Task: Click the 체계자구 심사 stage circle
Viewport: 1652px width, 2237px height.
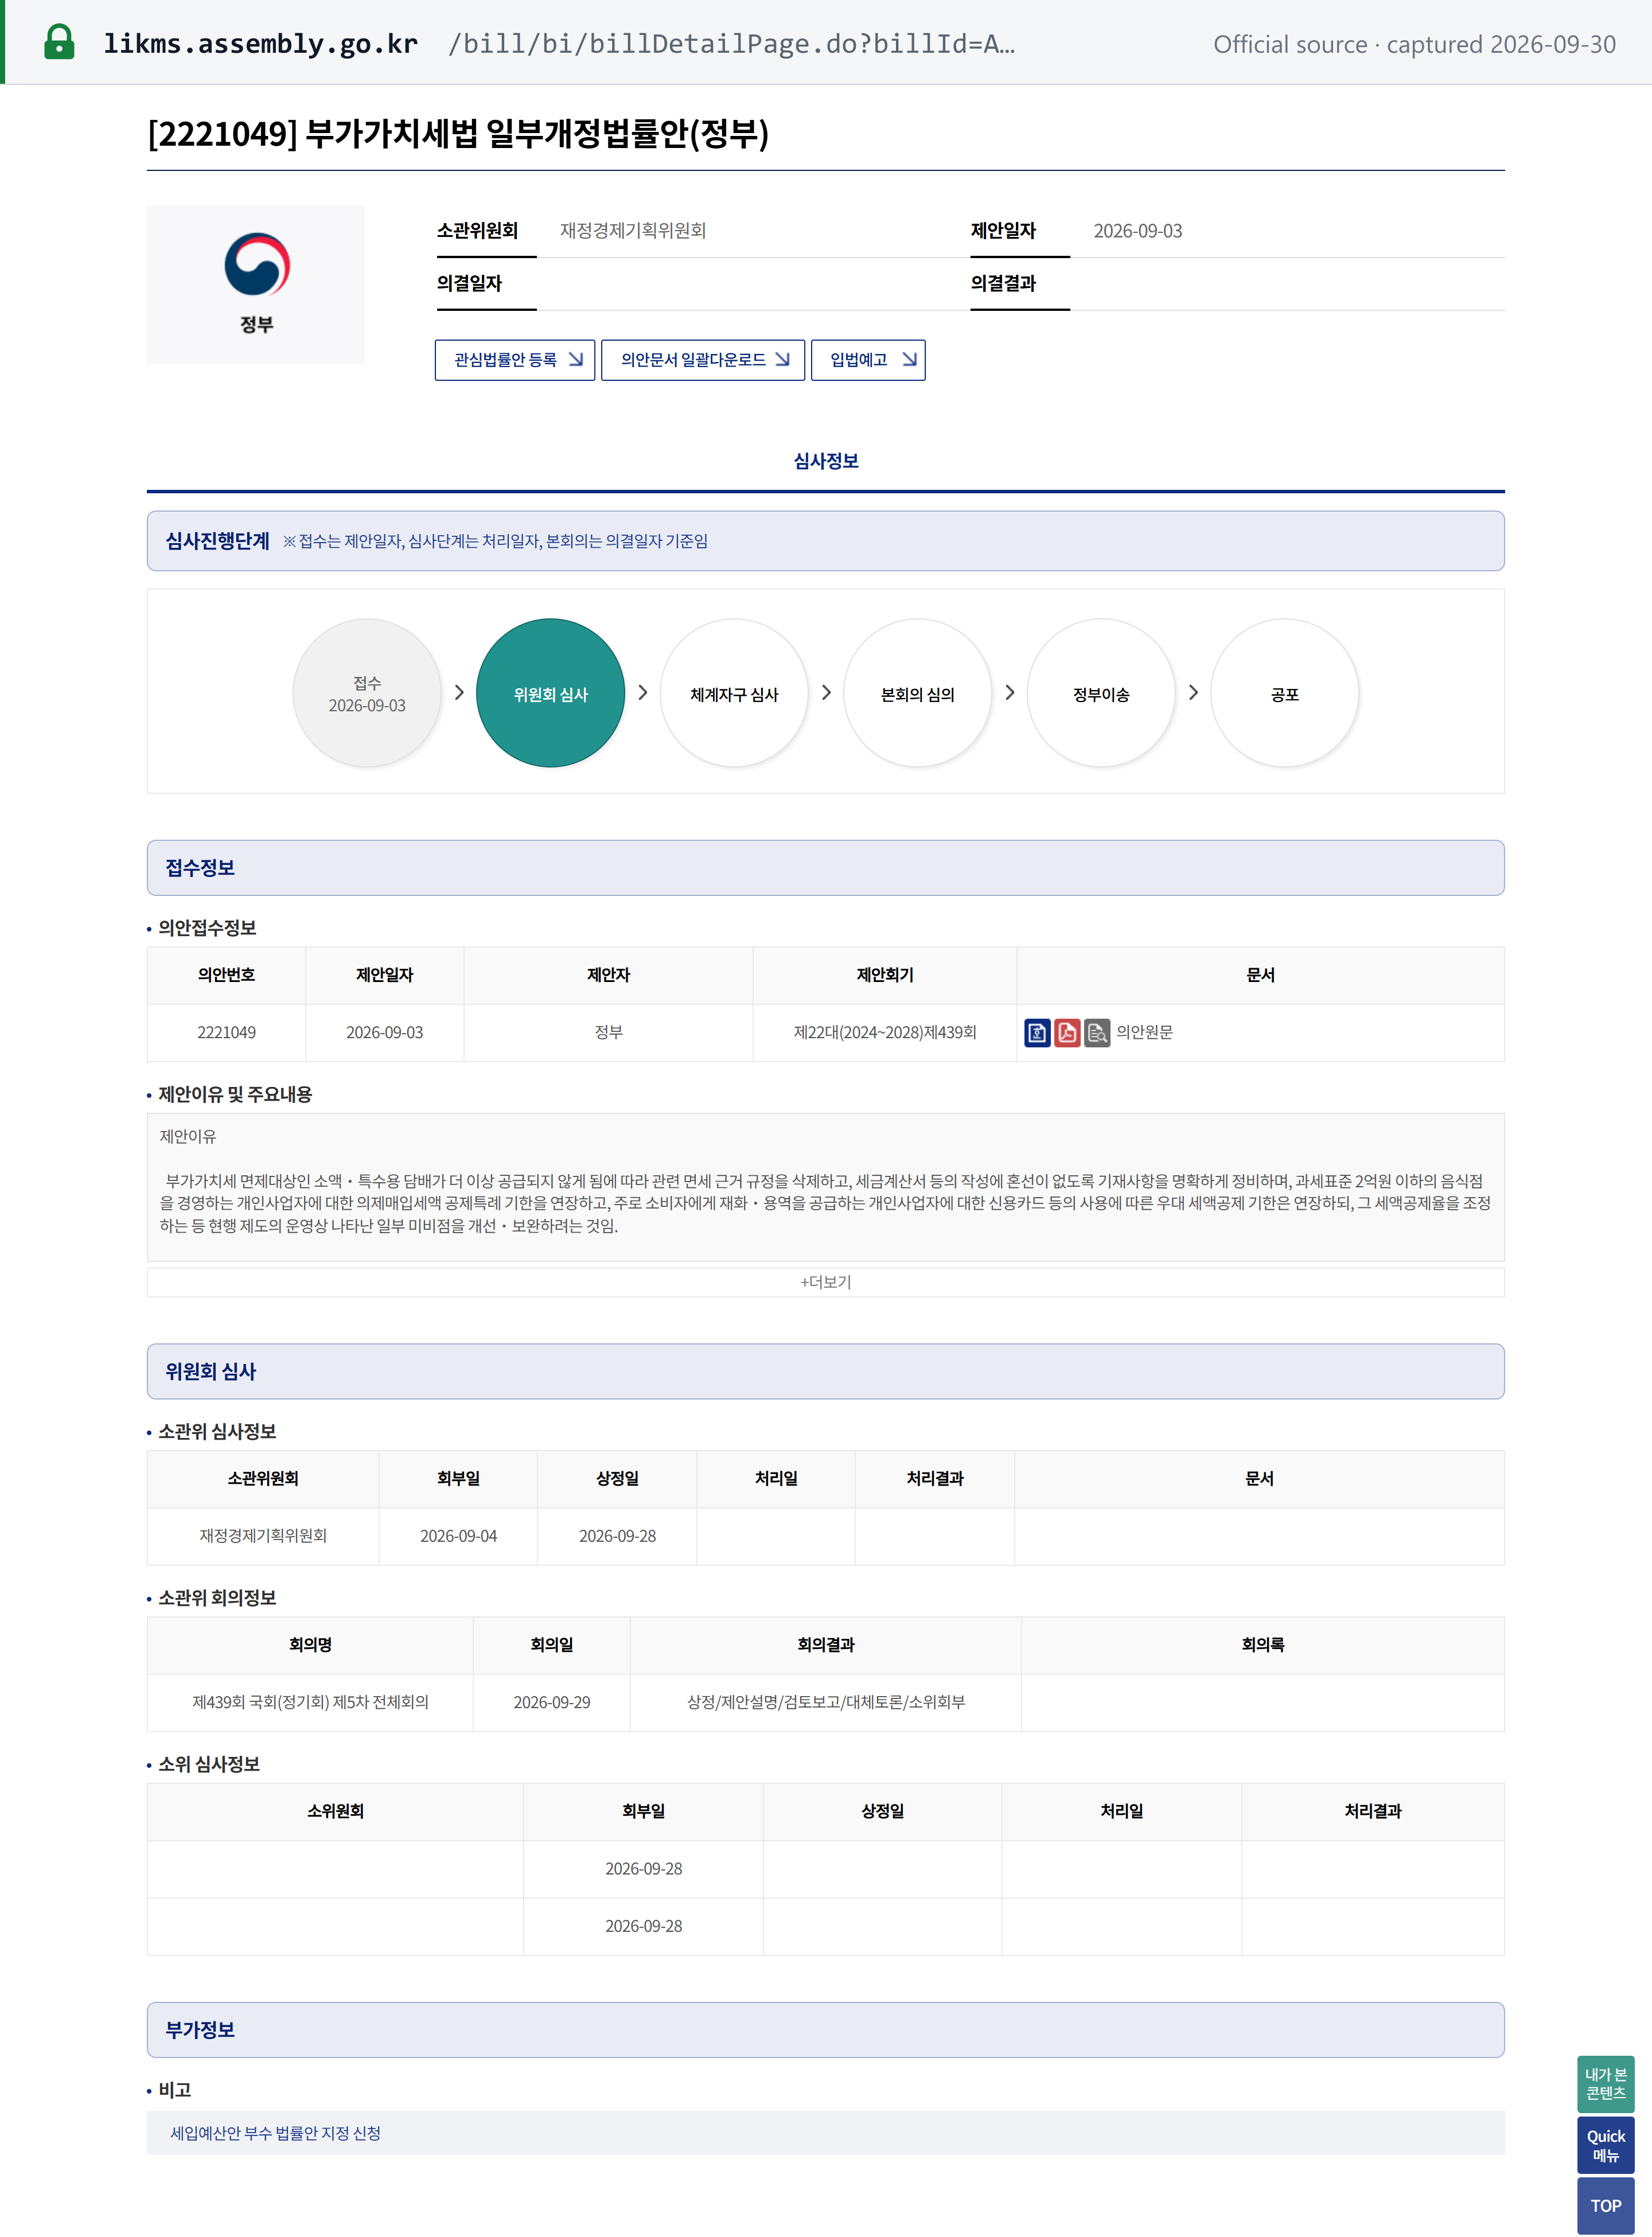Action: (734, 693)
